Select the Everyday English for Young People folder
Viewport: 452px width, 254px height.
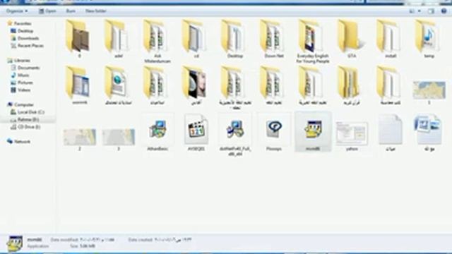click(x=313, y=41)
